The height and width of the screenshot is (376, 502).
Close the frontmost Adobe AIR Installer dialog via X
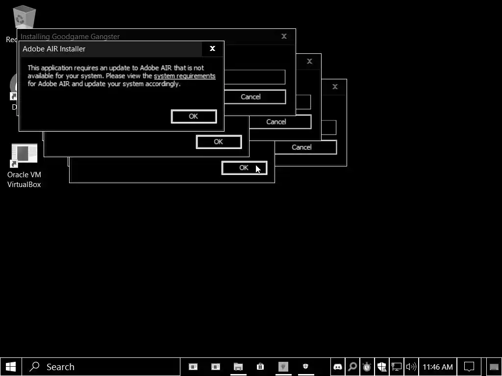212,48
